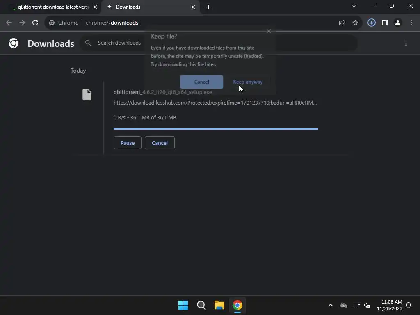Open the tab search dropdown chevron
The width and height of the screenshot is (420, 315).
coord(354,6)
